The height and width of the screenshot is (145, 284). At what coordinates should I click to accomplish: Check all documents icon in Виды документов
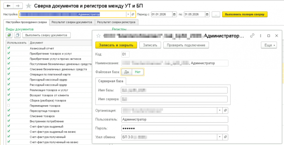[9, 35]
